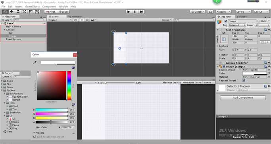
Task: Open Unity cloud services with the cloud icon
Action: [x=210, y=12]
